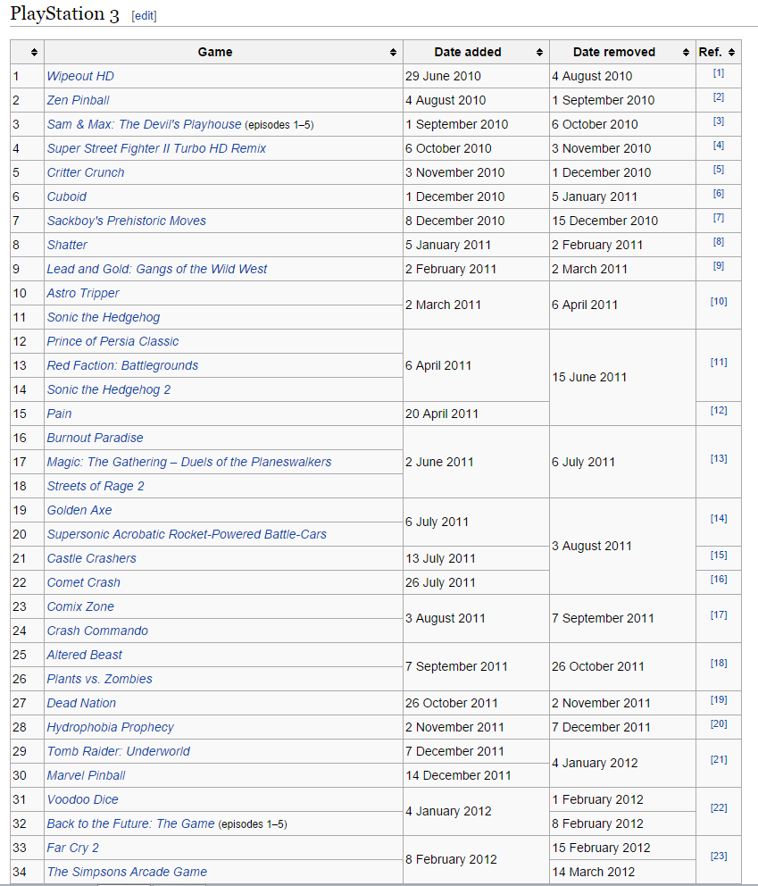Viewport: 758px width, 886px height.
Task: Open Tomb Raider: Underworld link
Action: 118,751
